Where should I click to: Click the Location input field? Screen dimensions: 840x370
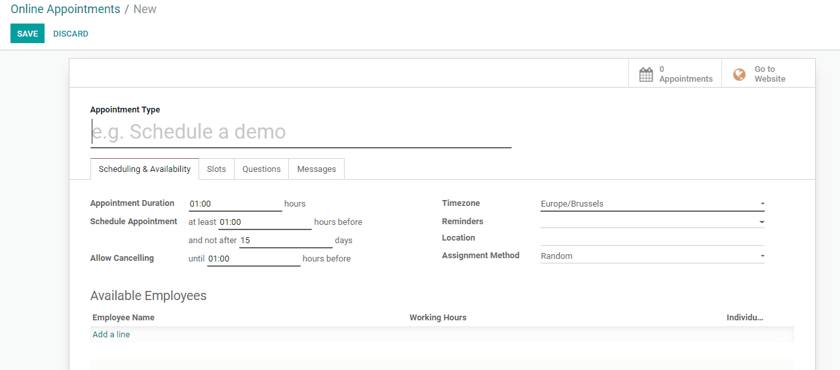click(652, 238)
